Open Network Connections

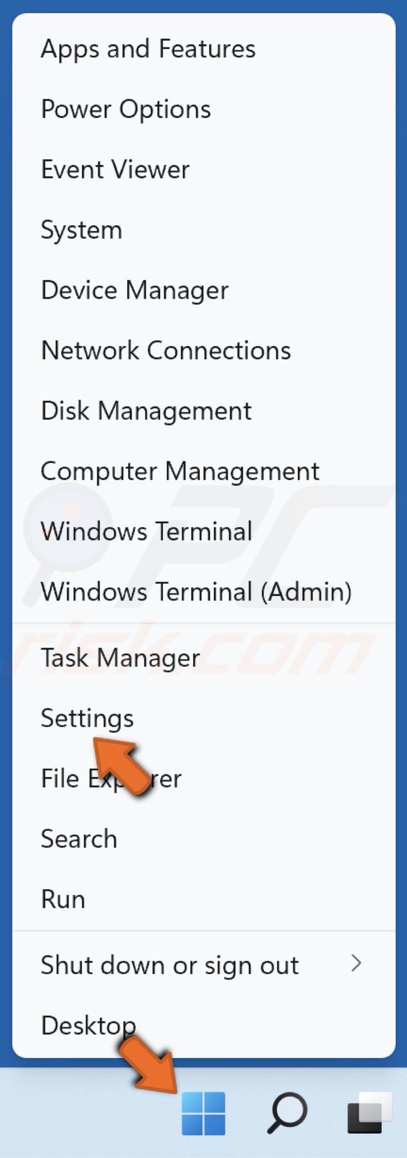[x=166, y=350]
